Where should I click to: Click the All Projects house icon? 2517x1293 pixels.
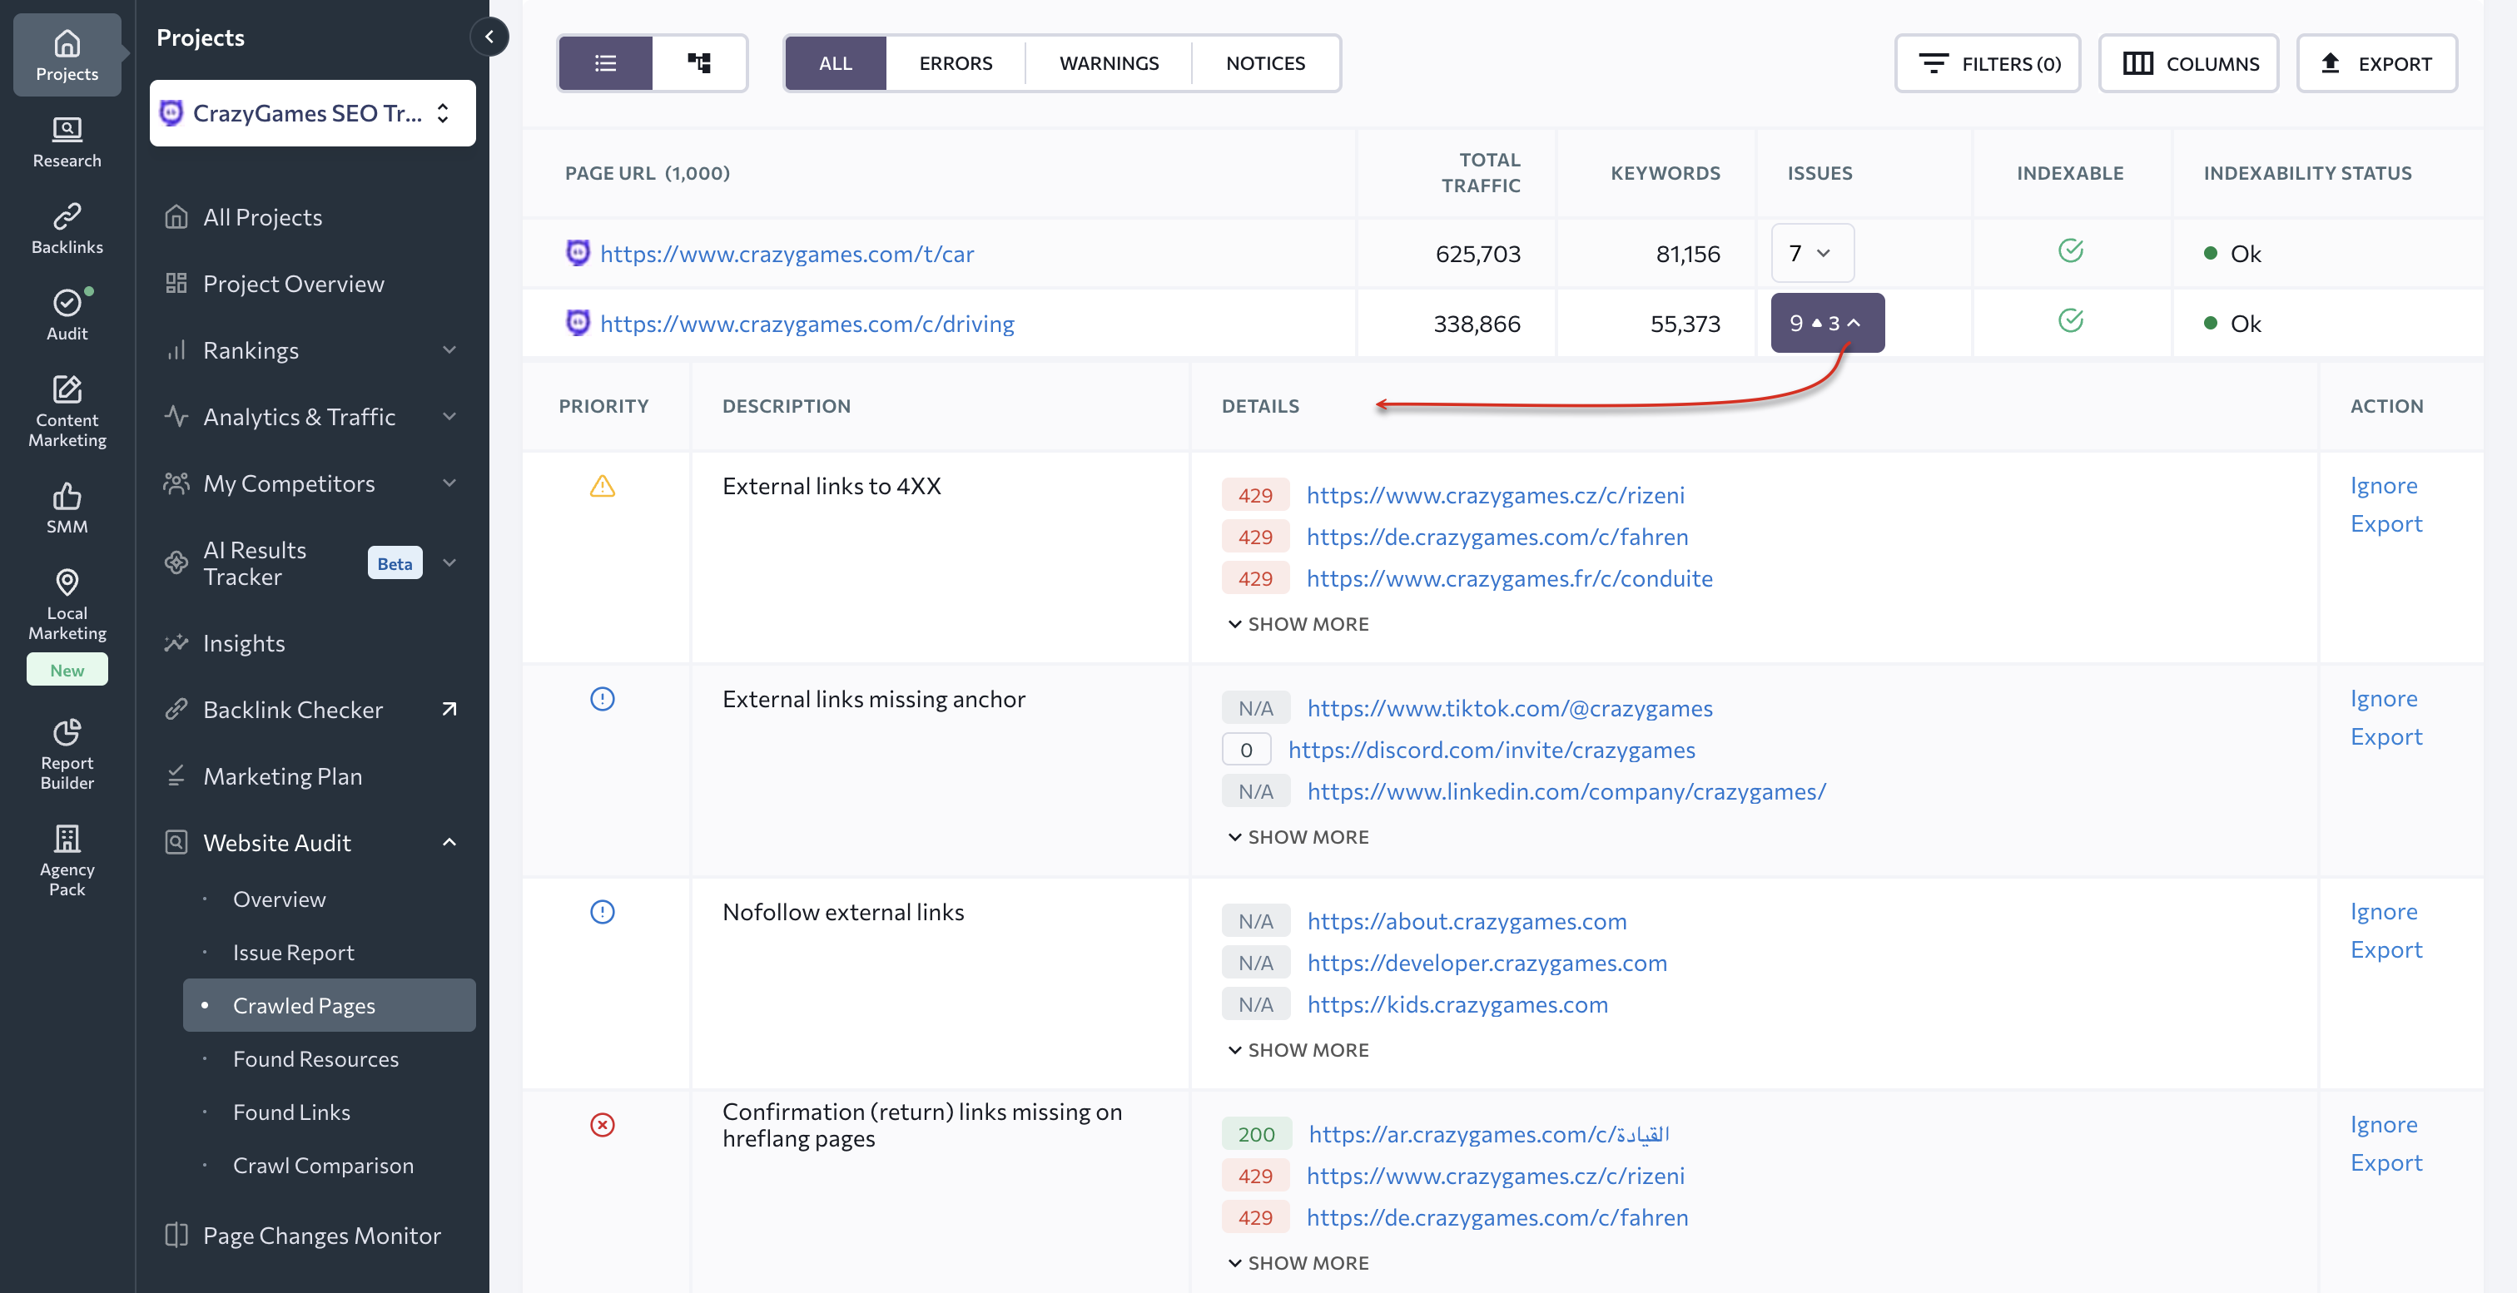coord(176,217)
